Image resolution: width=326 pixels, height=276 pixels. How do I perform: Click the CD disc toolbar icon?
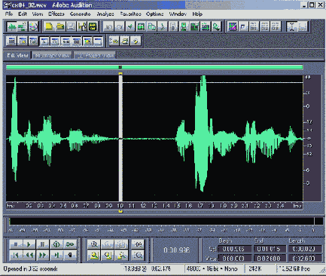[33, 26]
